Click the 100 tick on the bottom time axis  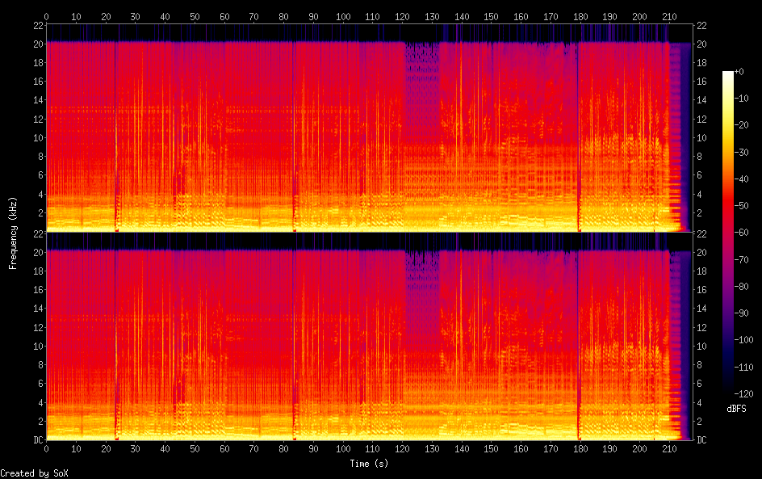[342, 448]
